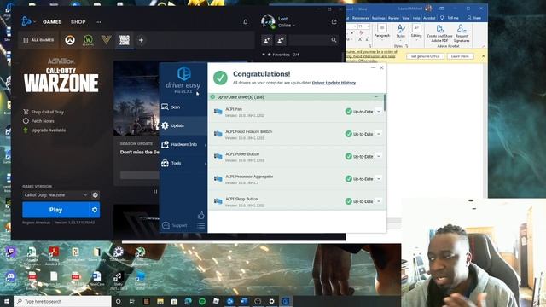
Task: Click Get genuine Office button
Action: tap(425, 56)
